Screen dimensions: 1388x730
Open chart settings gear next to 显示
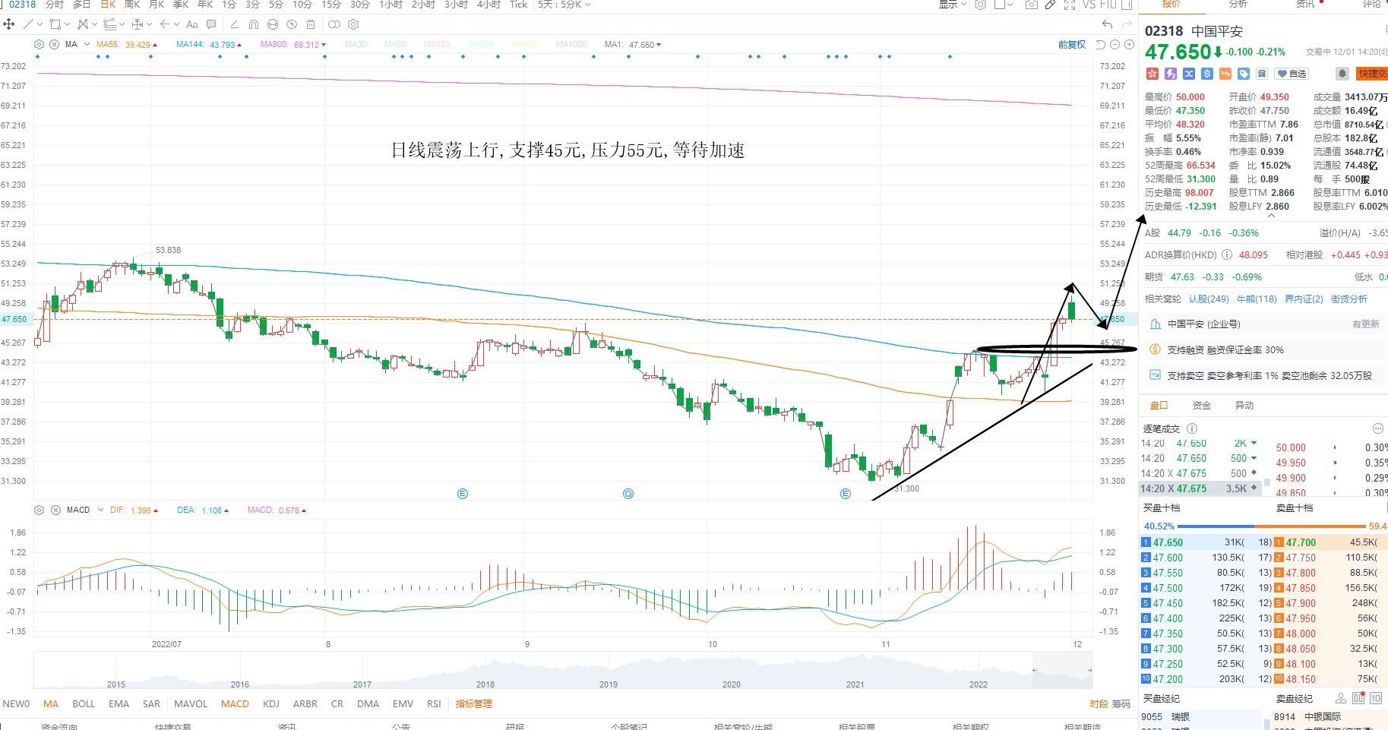click(x=980, y=5)
